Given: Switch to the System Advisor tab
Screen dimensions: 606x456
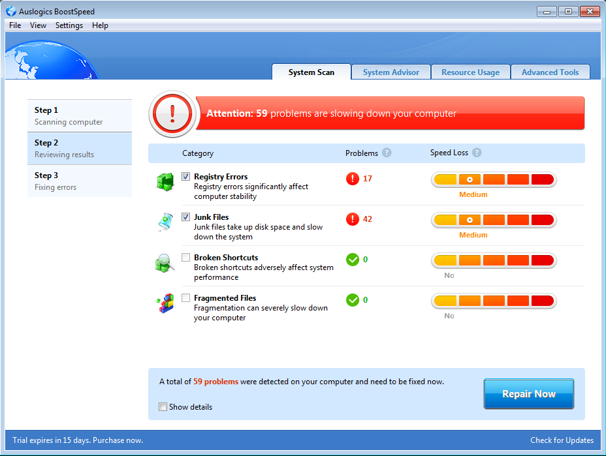Looking at the screenshot, I should click(391, 72).
